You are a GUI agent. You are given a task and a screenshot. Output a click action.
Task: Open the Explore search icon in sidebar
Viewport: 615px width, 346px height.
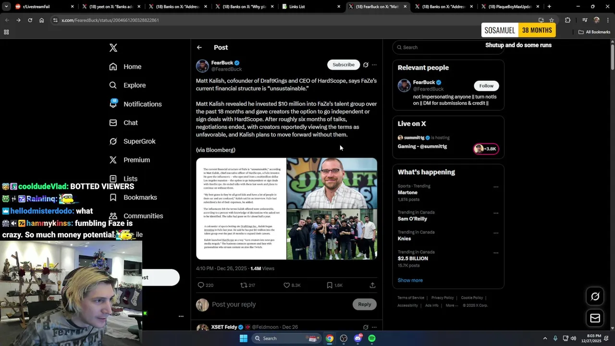(x=113, y=85)
